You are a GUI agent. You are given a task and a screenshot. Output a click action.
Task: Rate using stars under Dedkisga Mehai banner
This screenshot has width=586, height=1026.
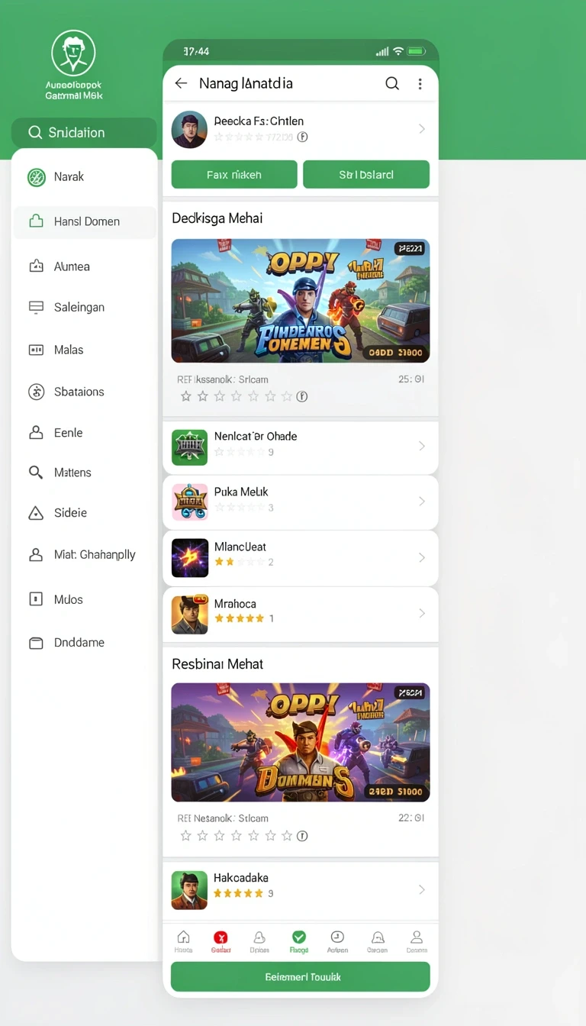236,396
